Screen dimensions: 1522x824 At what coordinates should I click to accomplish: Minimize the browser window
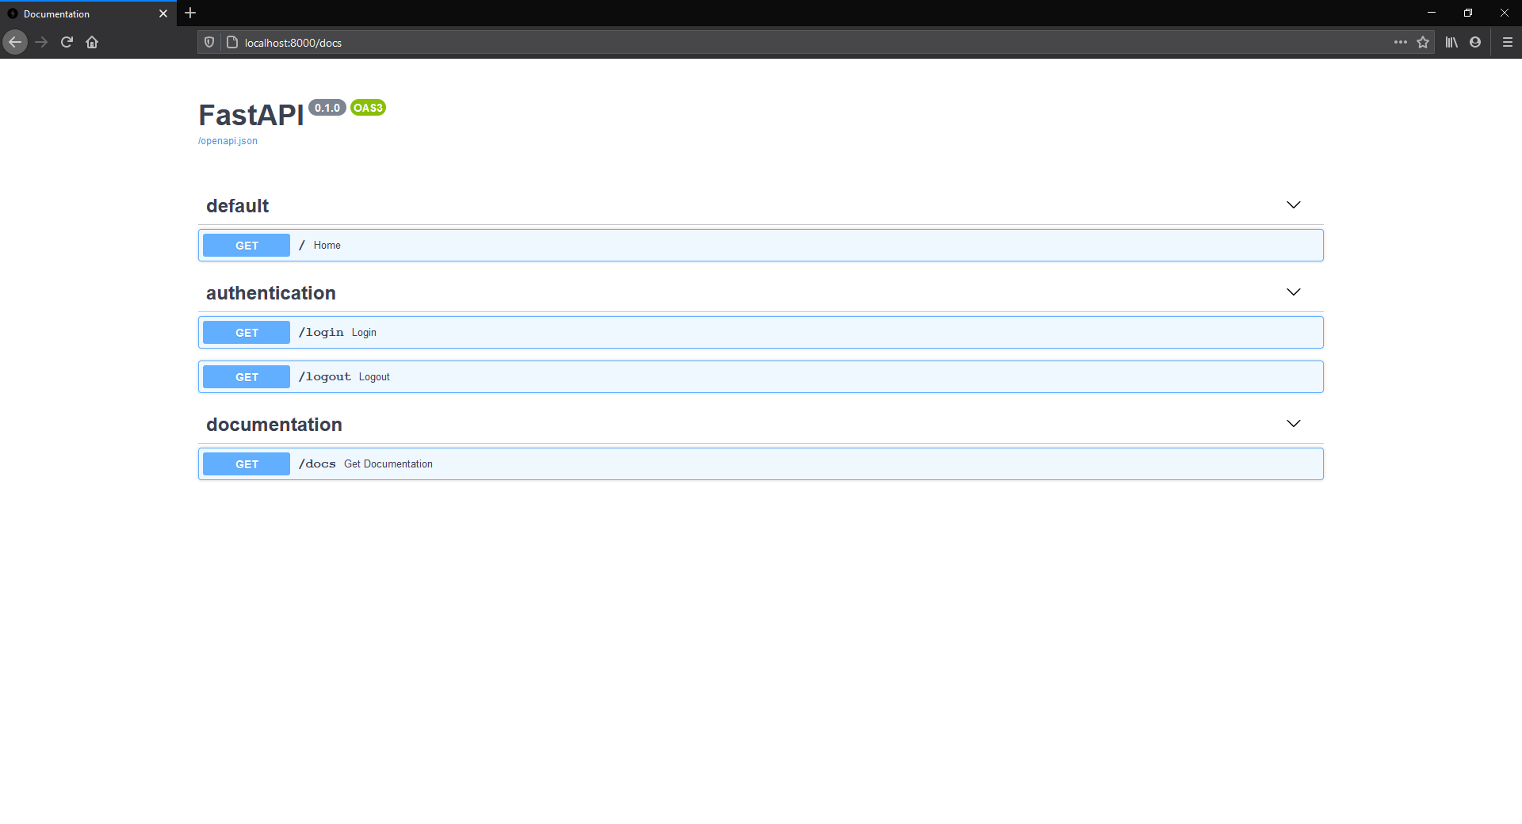pos(1432,13)
